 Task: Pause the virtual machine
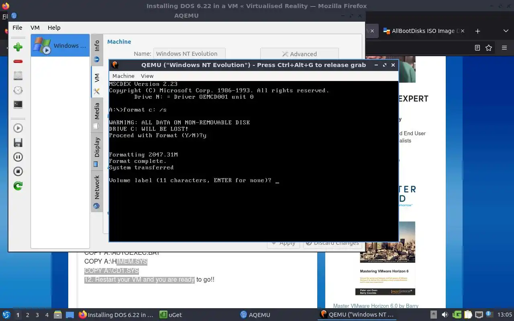pyautogui.click(x=18, y=157)
